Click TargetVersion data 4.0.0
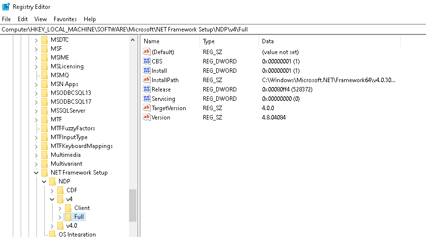Image resolution: width=426 pixels, height=237 pixels. pyautogui.click(x=268, y=108)
